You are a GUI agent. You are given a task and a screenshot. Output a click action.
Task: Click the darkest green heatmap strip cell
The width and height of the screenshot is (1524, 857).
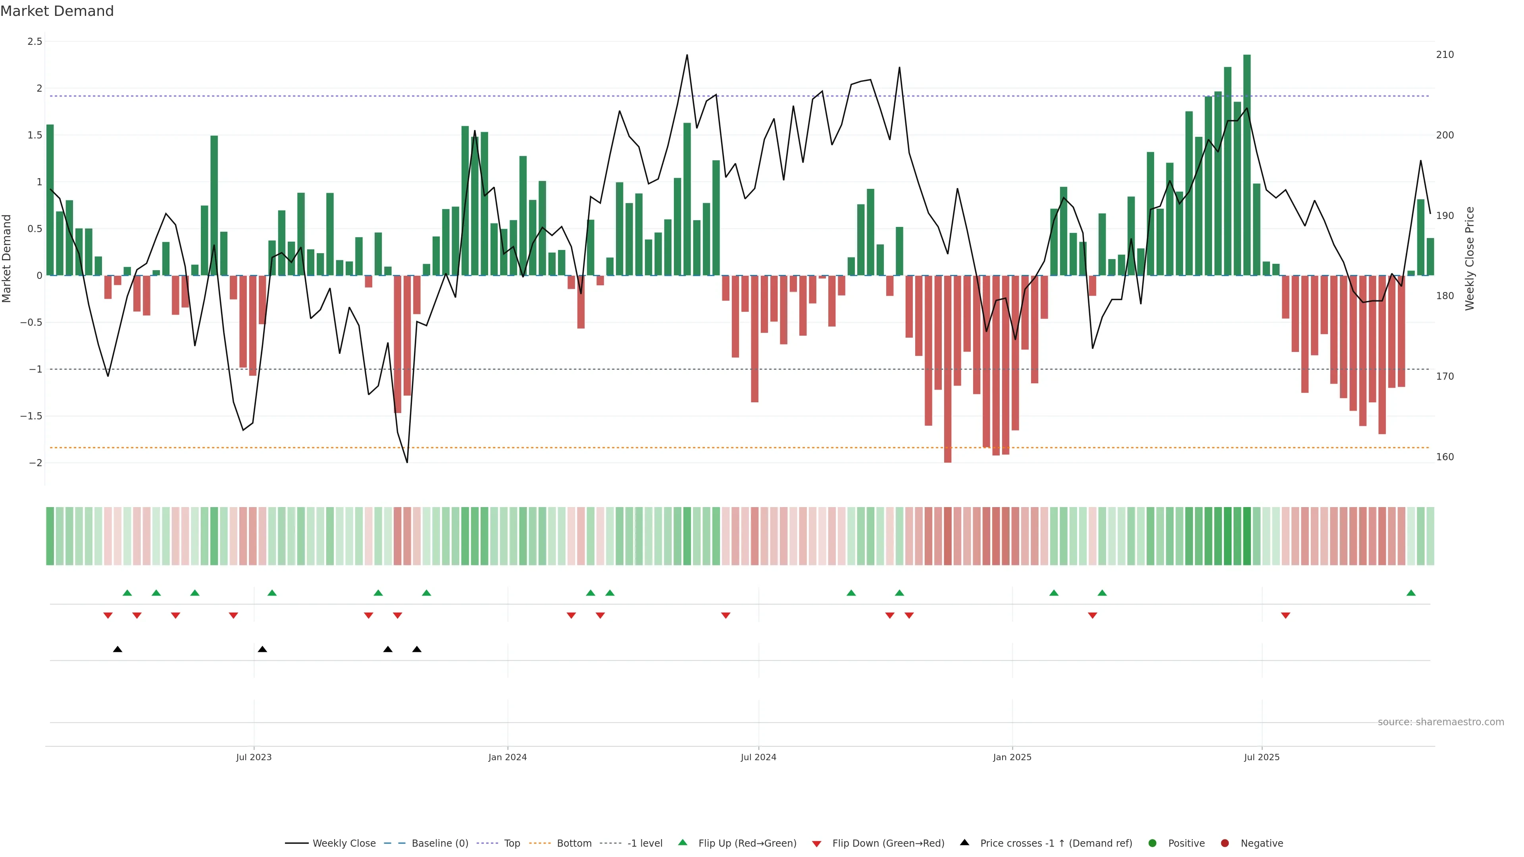click(1247, 536)
